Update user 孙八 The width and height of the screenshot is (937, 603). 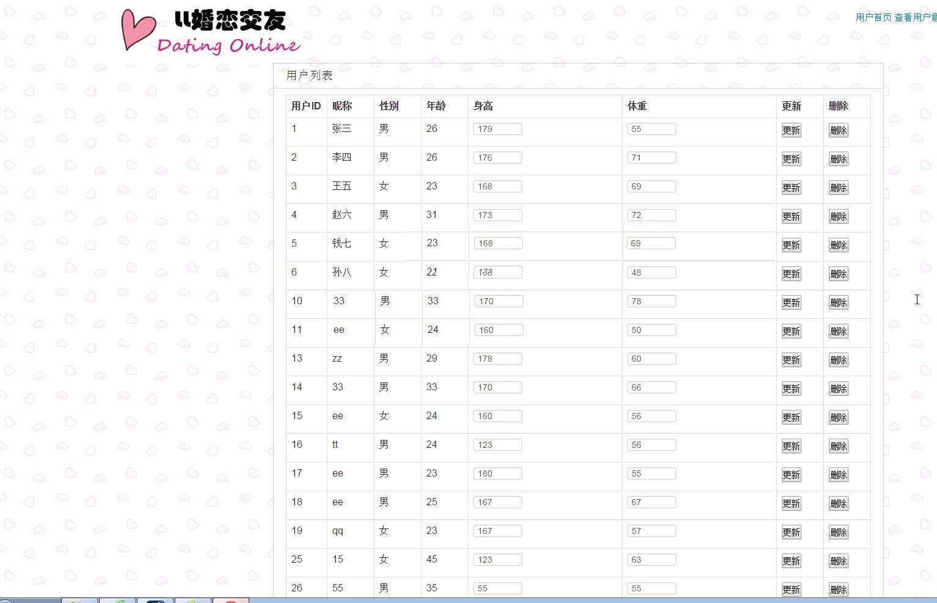coord(791,274)
